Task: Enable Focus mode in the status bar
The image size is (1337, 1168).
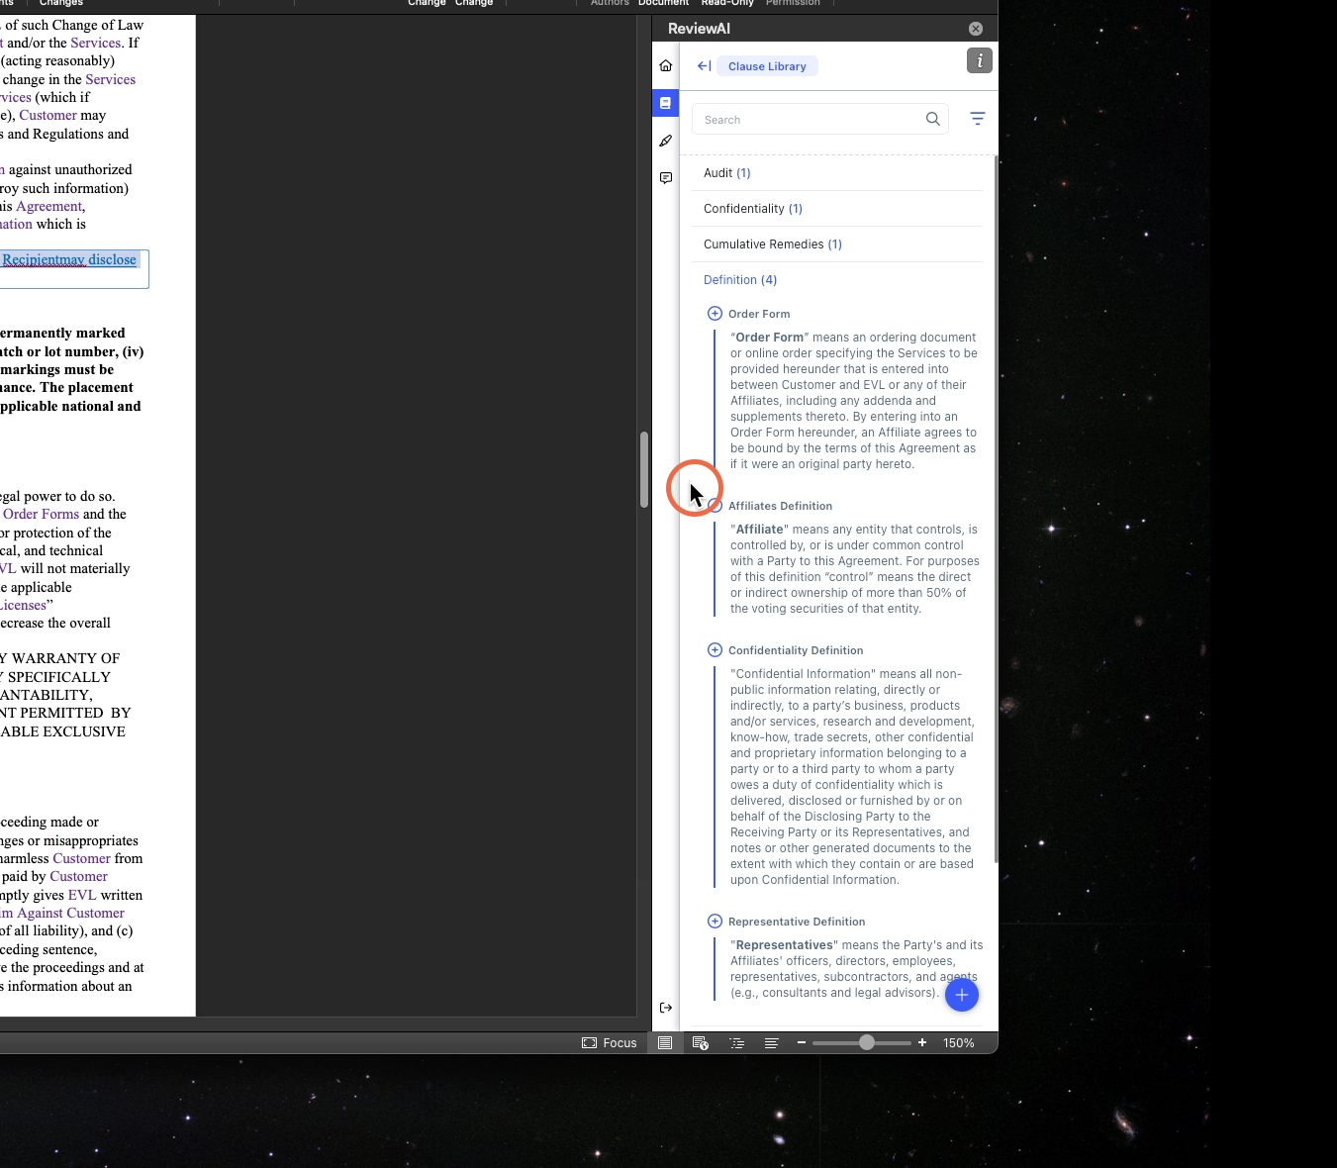Action: (610, 1043)
